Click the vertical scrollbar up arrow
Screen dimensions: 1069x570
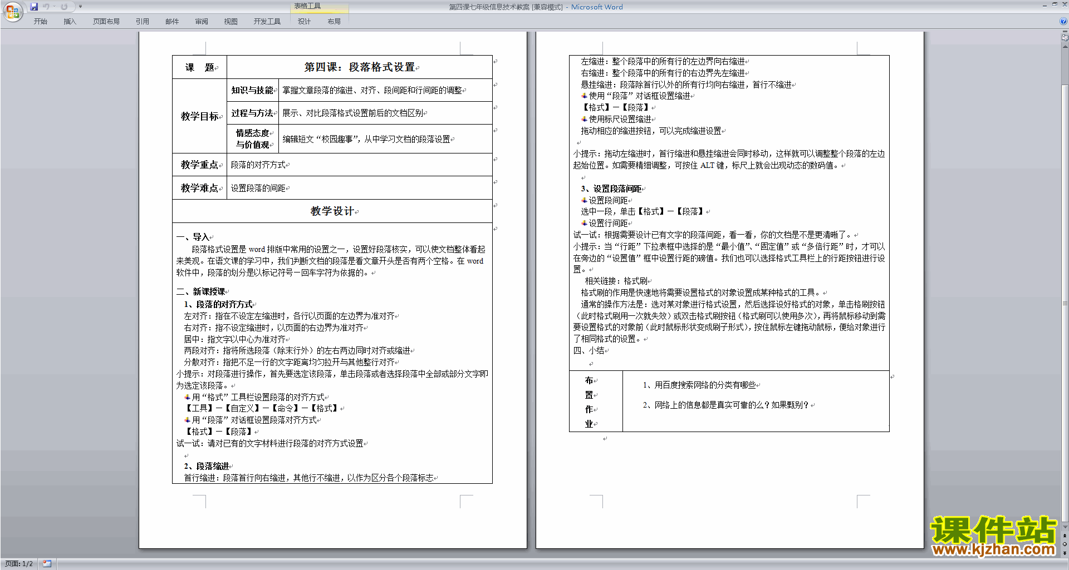coord(1065,47)
